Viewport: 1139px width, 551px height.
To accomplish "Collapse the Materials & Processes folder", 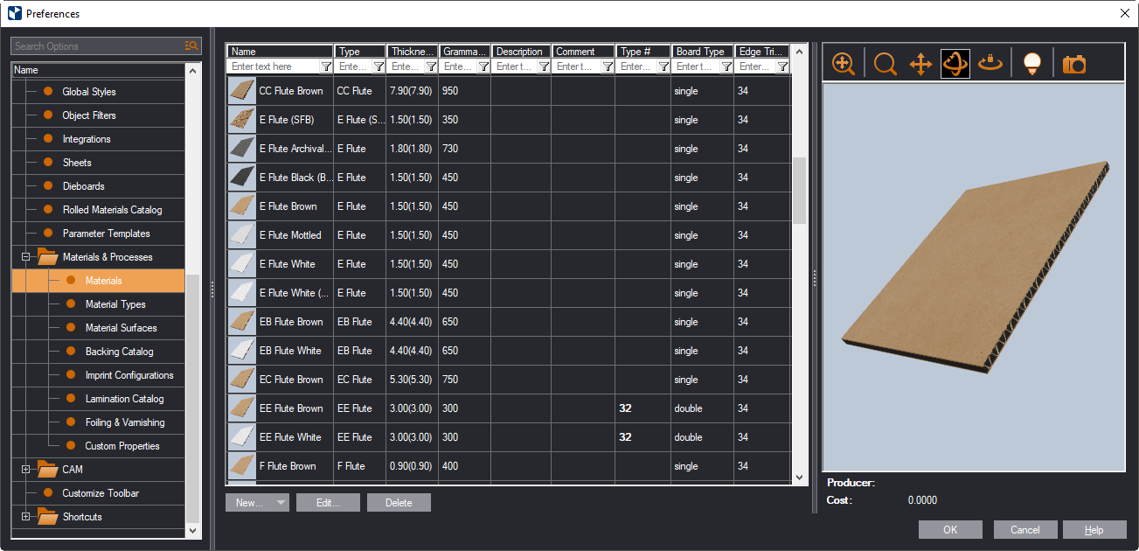I will 26,257.
